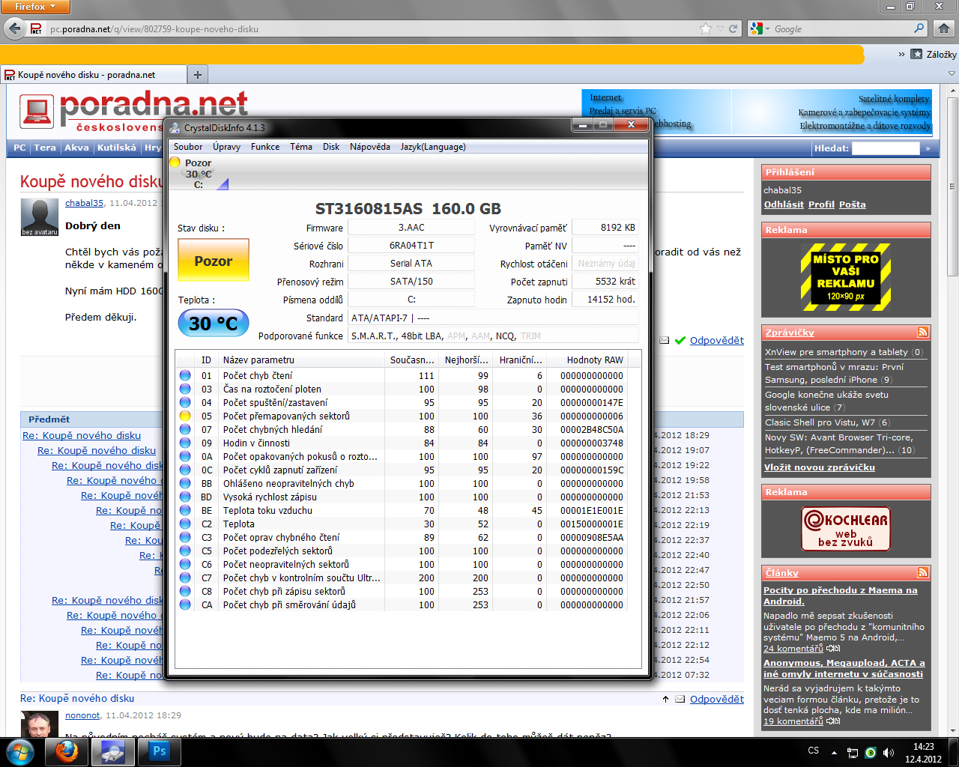Click the search magnifier in Google box
Screen dimensions: 959x767
point(919,28)
